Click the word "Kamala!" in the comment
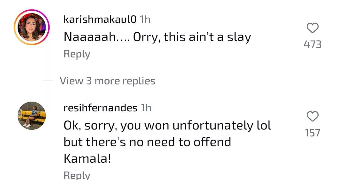Screen dimensions: 339x180 coord(87,159)
